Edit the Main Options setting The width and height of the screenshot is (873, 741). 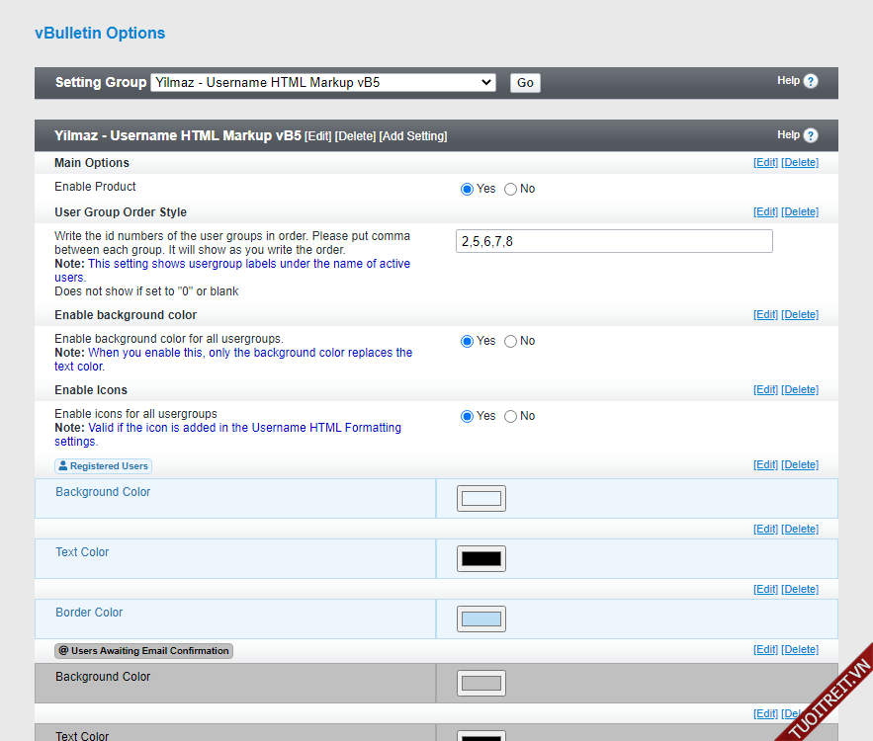click(765, 163)
